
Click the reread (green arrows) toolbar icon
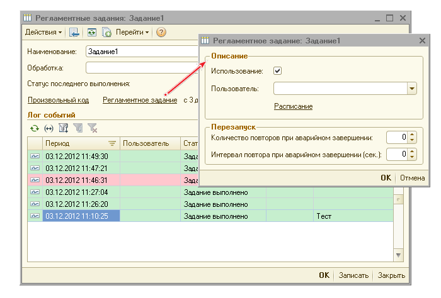coord(92,32)
